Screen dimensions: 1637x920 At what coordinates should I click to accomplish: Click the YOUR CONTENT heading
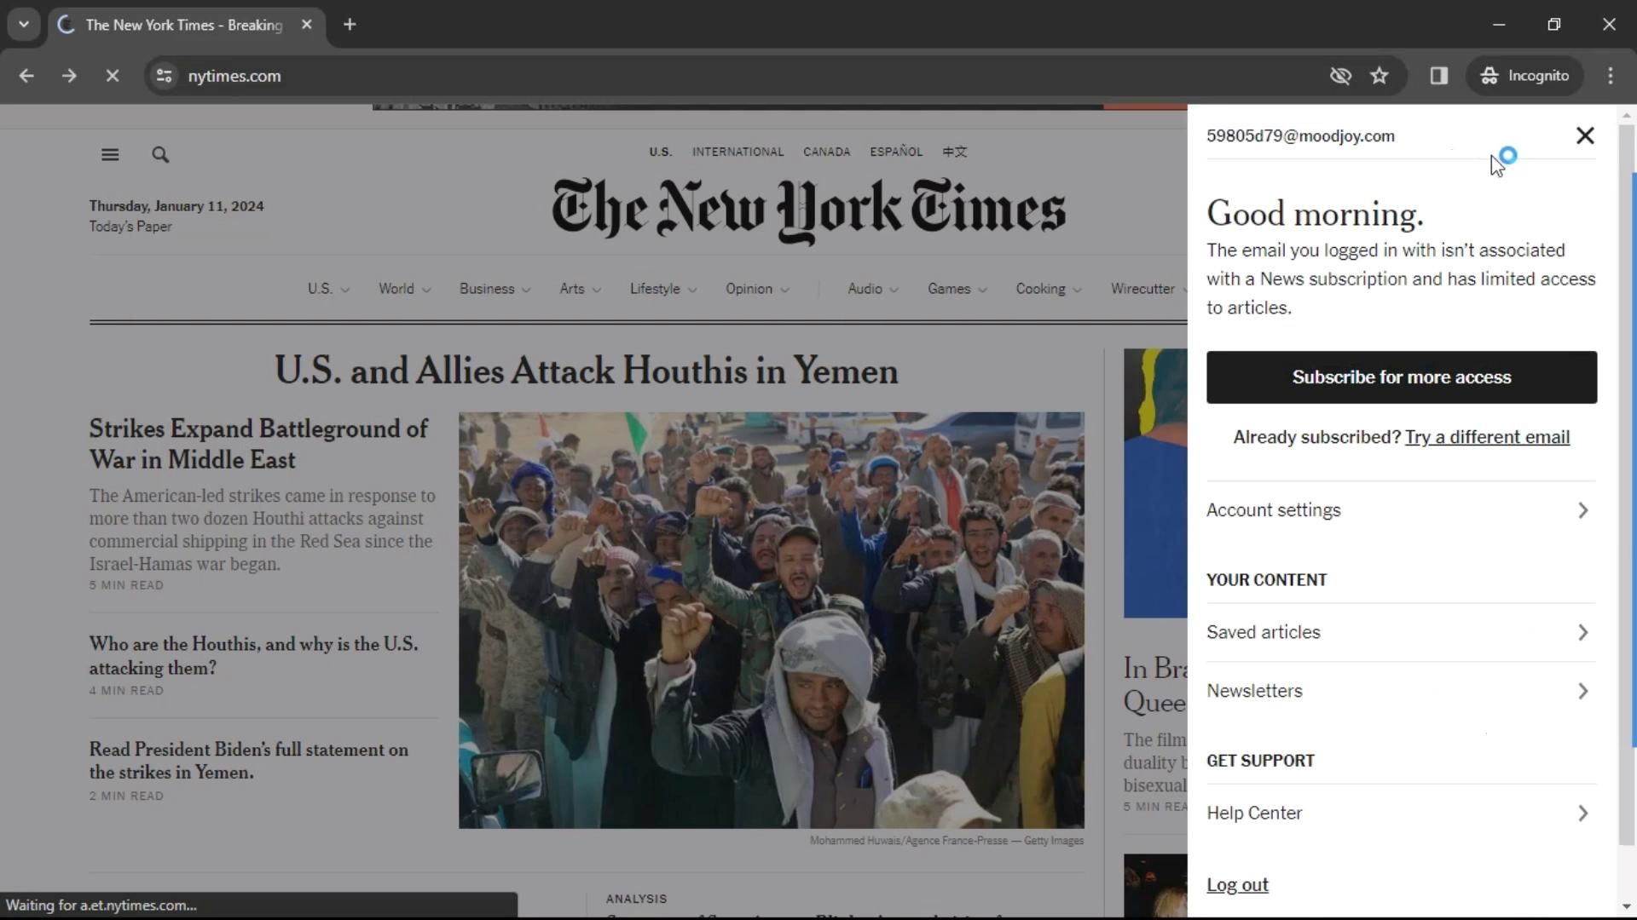[1266, 580]
